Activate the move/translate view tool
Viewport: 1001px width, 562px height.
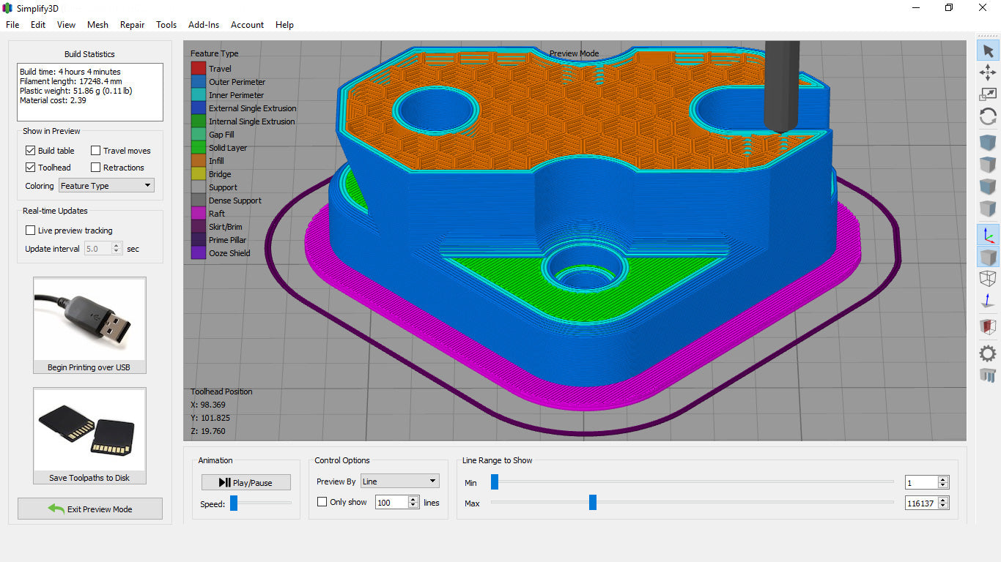tap(988, 72)
